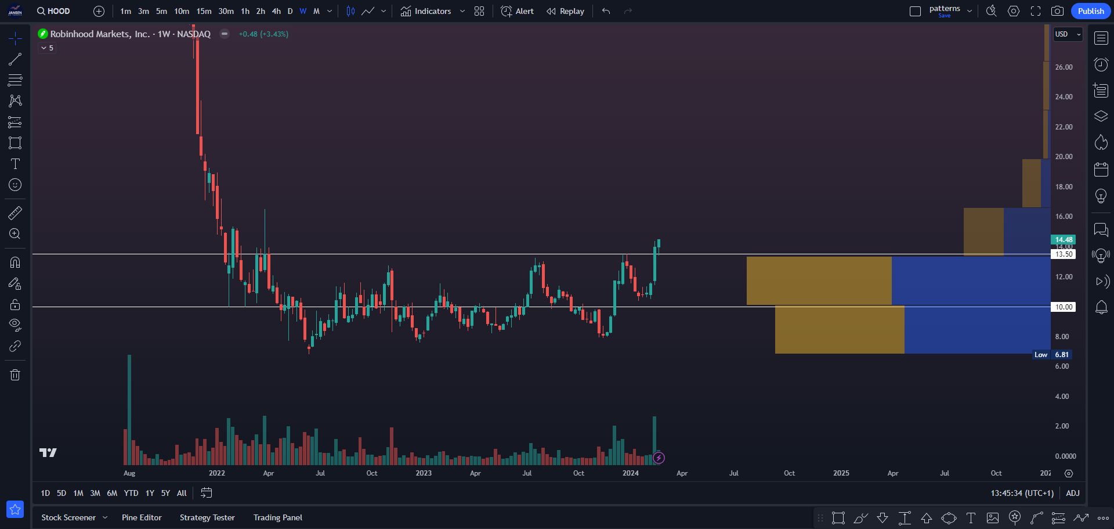The height and width of the screenshot is (529, 1114).
Task: Expand the Stock Screener dropdown arrow
Action: 105,517
